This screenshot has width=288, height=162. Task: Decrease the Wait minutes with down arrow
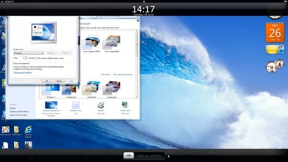(26, 59)
